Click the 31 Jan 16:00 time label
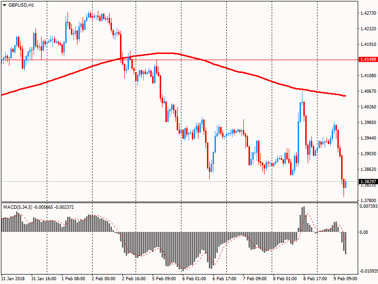The width and height of the screenshot is (378, 284). (x=43, y=279)
